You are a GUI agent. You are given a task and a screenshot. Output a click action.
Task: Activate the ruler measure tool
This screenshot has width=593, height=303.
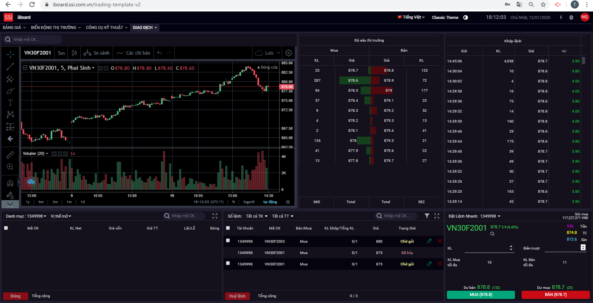pos(10,154)
